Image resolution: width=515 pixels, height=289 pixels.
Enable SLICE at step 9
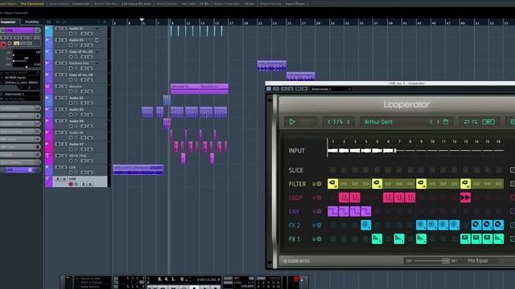(x=421, y=169)
